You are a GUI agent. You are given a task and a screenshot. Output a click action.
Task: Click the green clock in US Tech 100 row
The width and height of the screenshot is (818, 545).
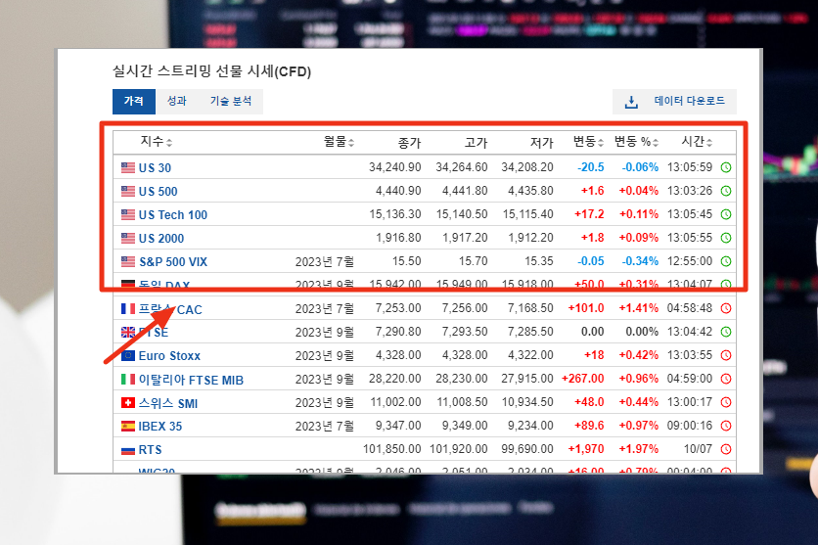(x=726, y=214)
